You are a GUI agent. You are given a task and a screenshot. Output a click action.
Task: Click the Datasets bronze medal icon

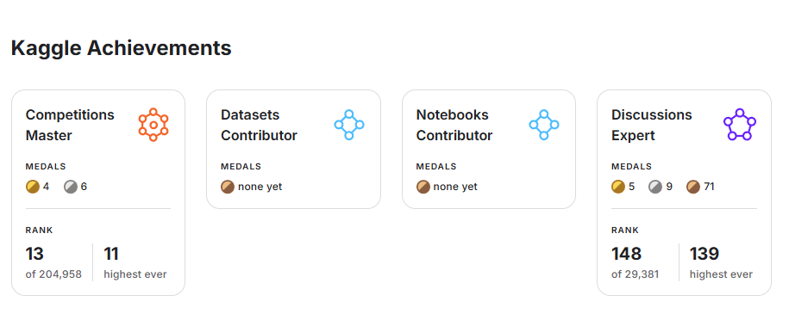click(x=228, y=187)
